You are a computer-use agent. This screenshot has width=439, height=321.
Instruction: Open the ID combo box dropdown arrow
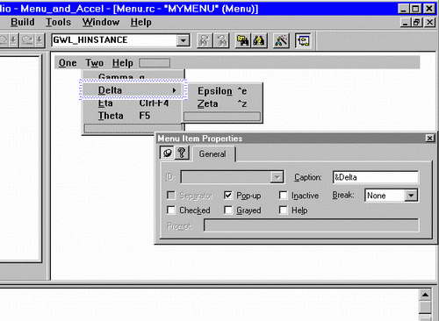(x=277, y=177)
